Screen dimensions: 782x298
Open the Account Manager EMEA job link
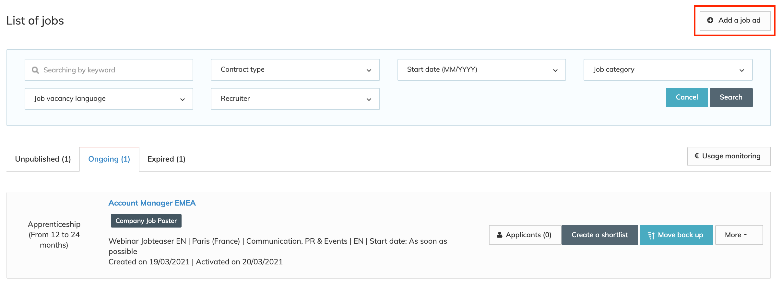click(x=152, y=203)
